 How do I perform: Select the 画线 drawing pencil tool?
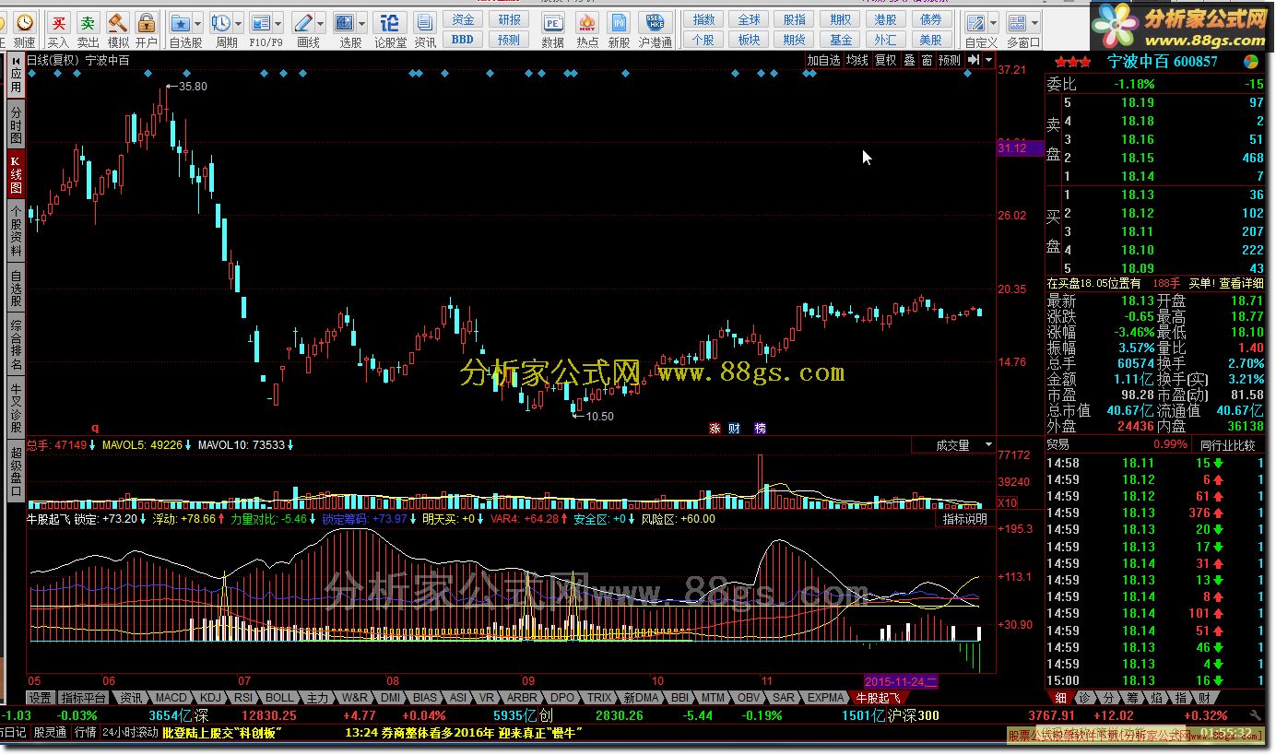click(303, 22)
